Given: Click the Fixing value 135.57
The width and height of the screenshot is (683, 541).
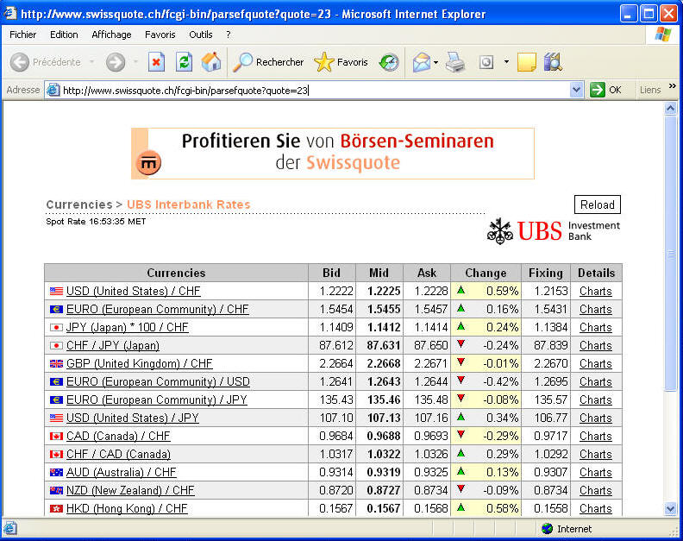Looking at the screenshot, I should pyautogui.click(x=550, y=399).
